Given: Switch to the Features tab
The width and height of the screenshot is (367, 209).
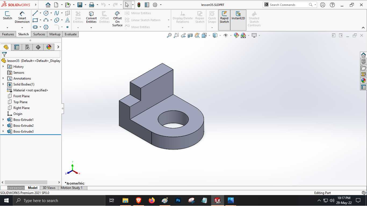Looking at the screenshot, I should 8,34.
